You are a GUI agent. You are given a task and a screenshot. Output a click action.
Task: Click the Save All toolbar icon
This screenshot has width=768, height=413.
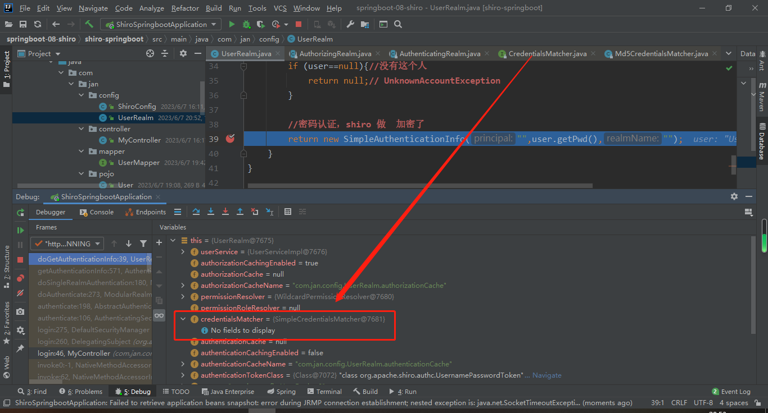tap(23, 24)
